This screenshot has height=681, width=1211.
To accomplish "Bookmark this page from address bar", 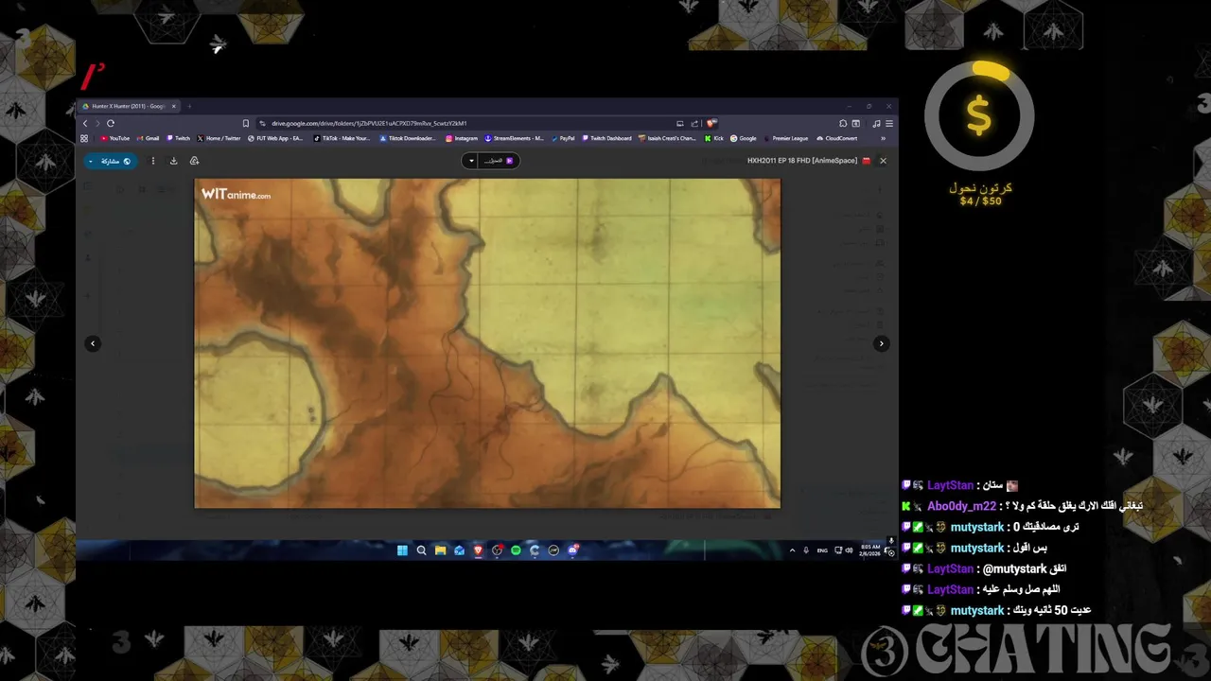I will 246,123.
